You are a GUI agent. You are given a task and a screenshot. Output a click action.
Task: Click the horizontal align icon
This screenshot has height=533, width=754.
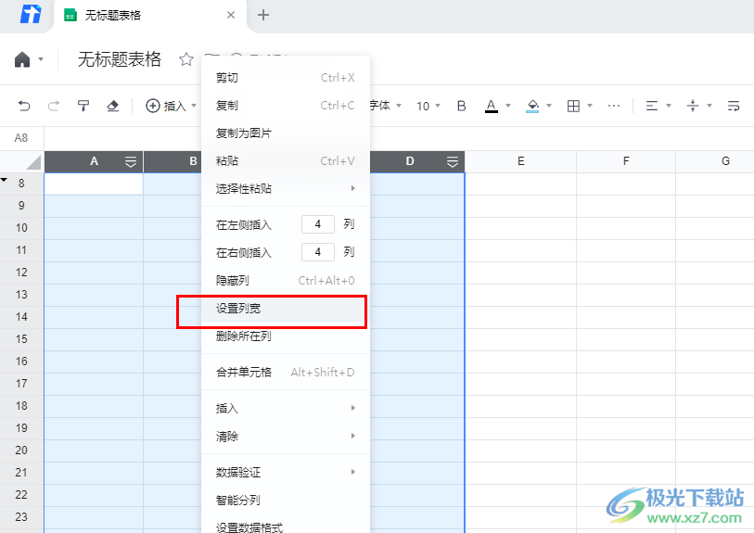coord(652,106)
